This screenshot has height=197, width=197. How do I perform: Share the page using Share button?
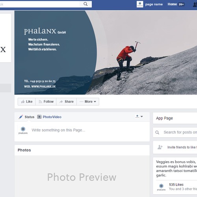click(67, 102)
